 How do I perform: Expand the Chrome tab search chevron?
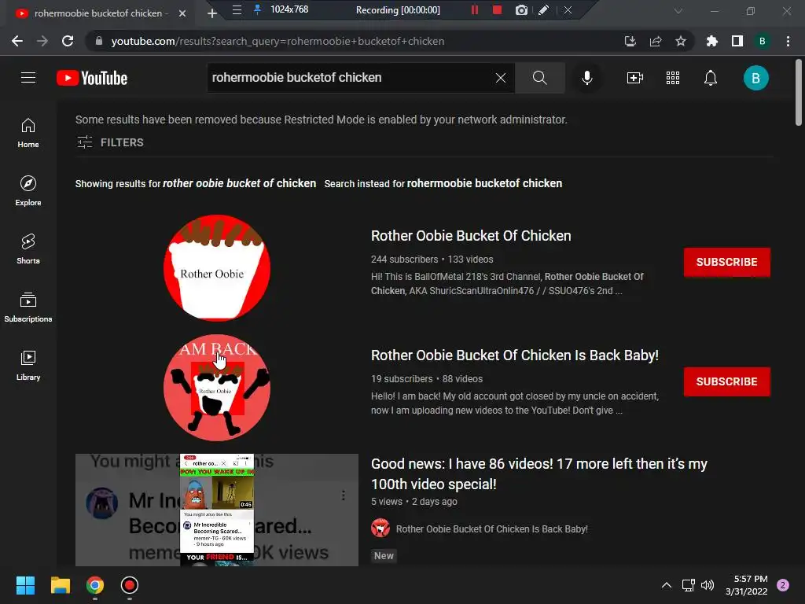(678, 11)
